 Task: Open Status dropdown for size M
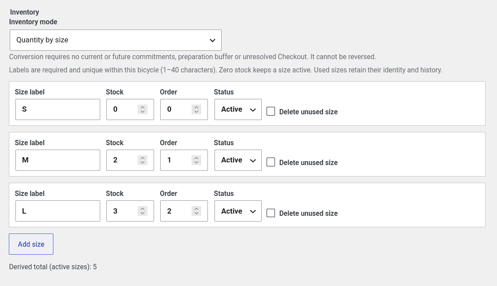tap(238, 160)
